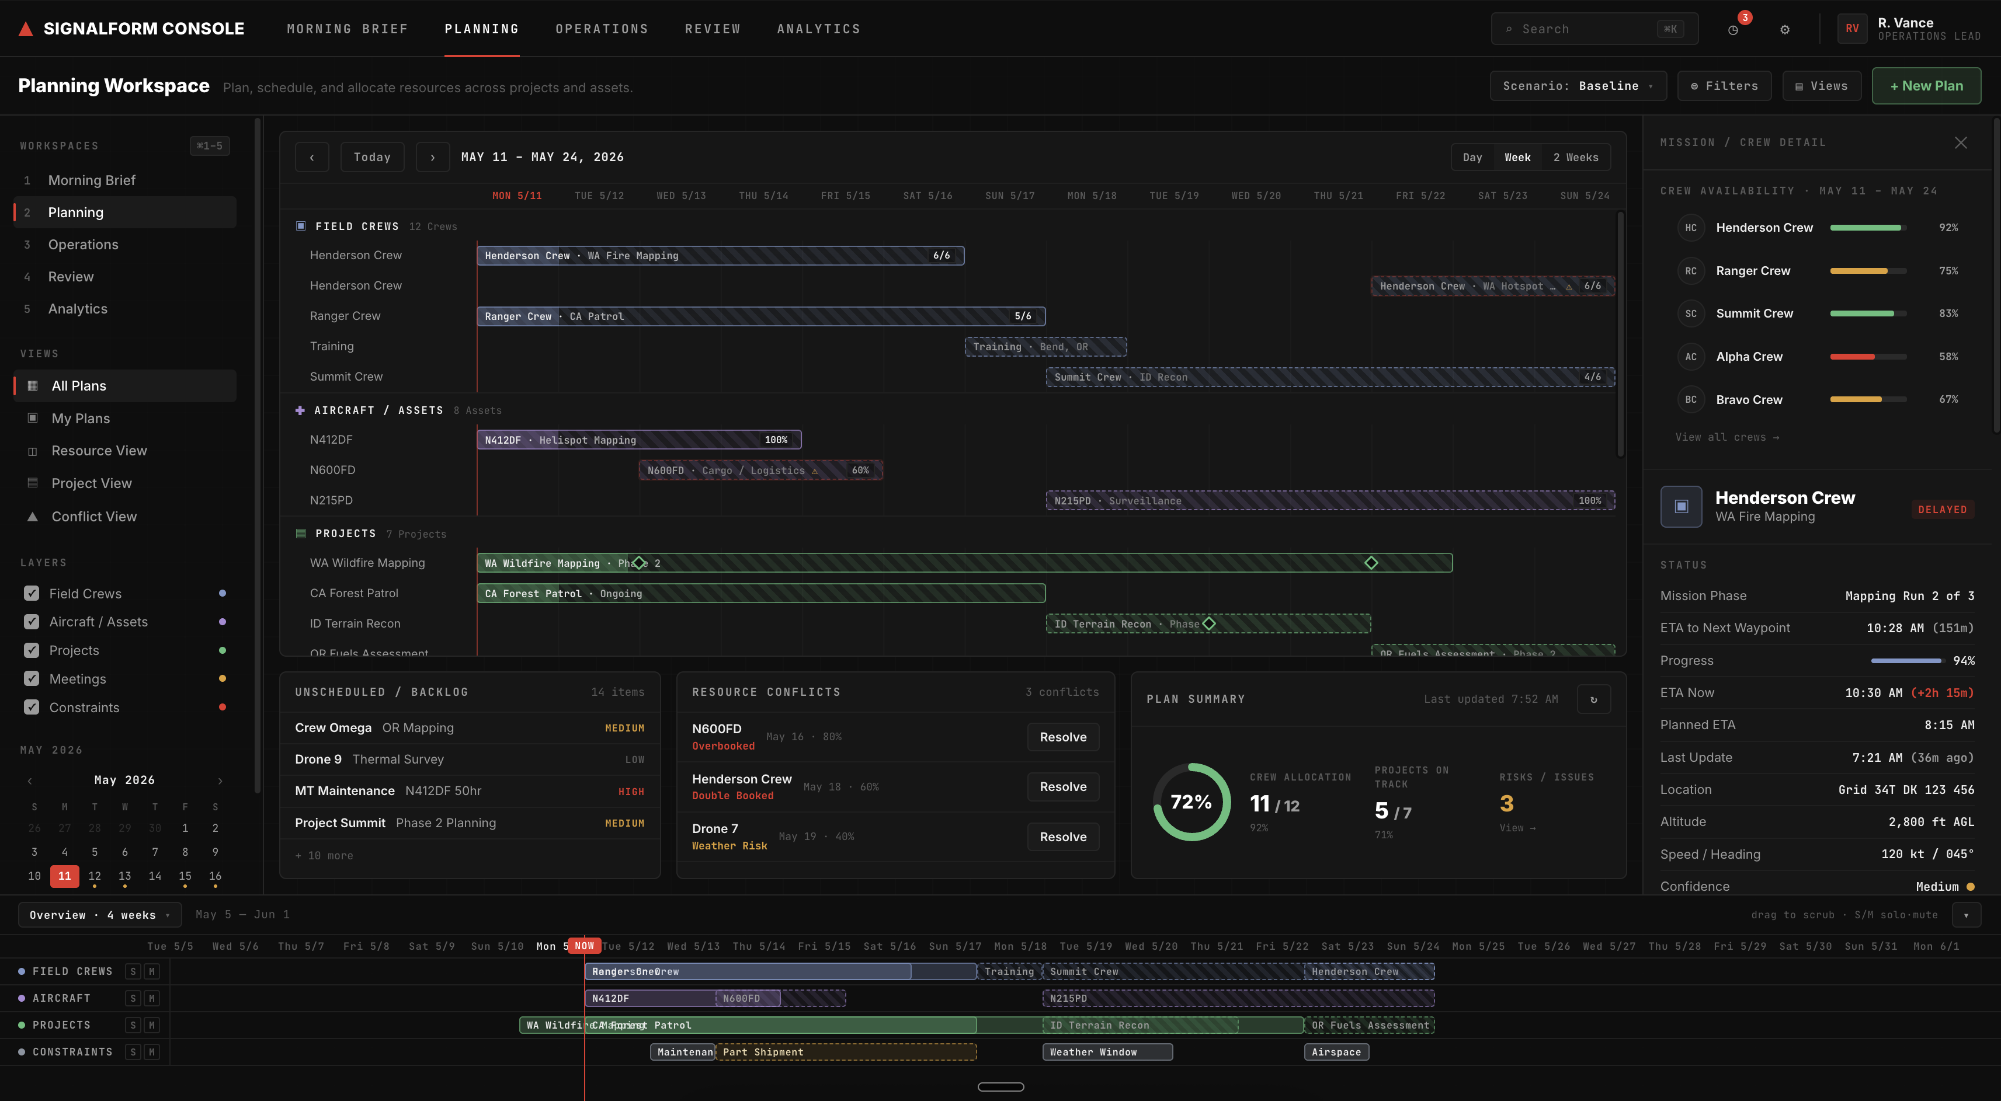Click the HC crew avatar
Screen dimensions: 2001x1101
(1690, 228)
